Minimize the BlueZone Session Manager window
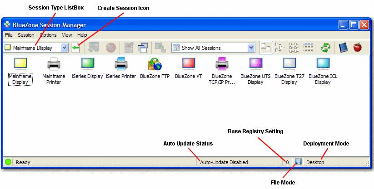 pos(344,25)
